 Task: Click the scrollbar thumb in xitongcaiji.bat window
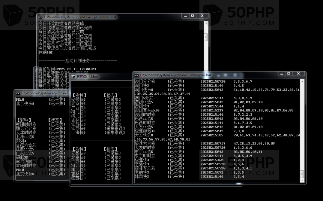[302, 174]
